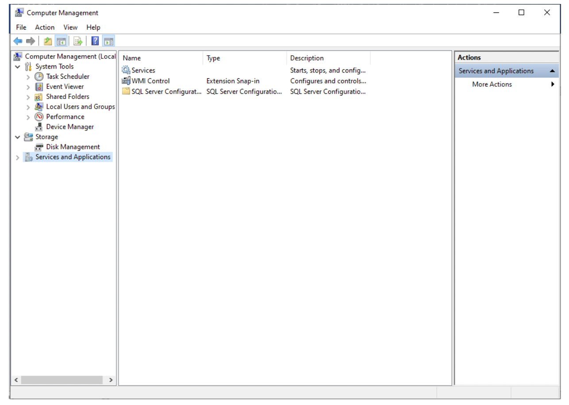Collapse the Storage node
Viewport: 569px width, 405px height.
pos(18,138)
